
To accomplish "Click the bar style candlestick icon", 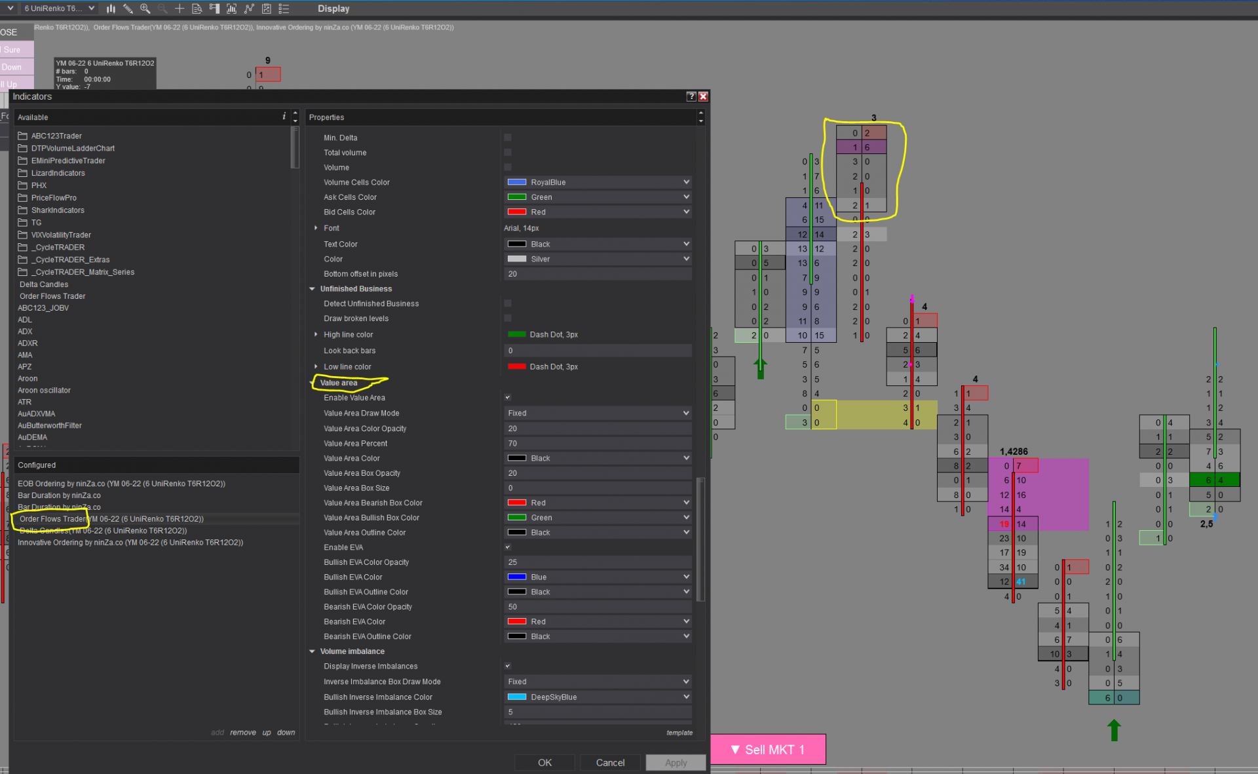I will point(111,9).
